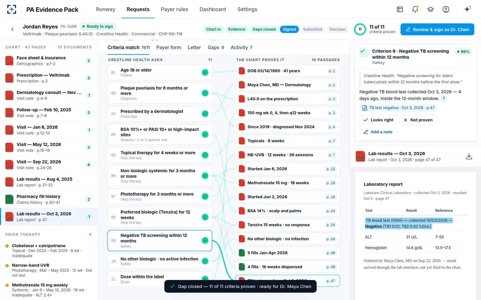The width and height of the screenshot is (481, 300).
Task: Click passage Tenzira 15 weeks · no response
Action: [288, 225]
